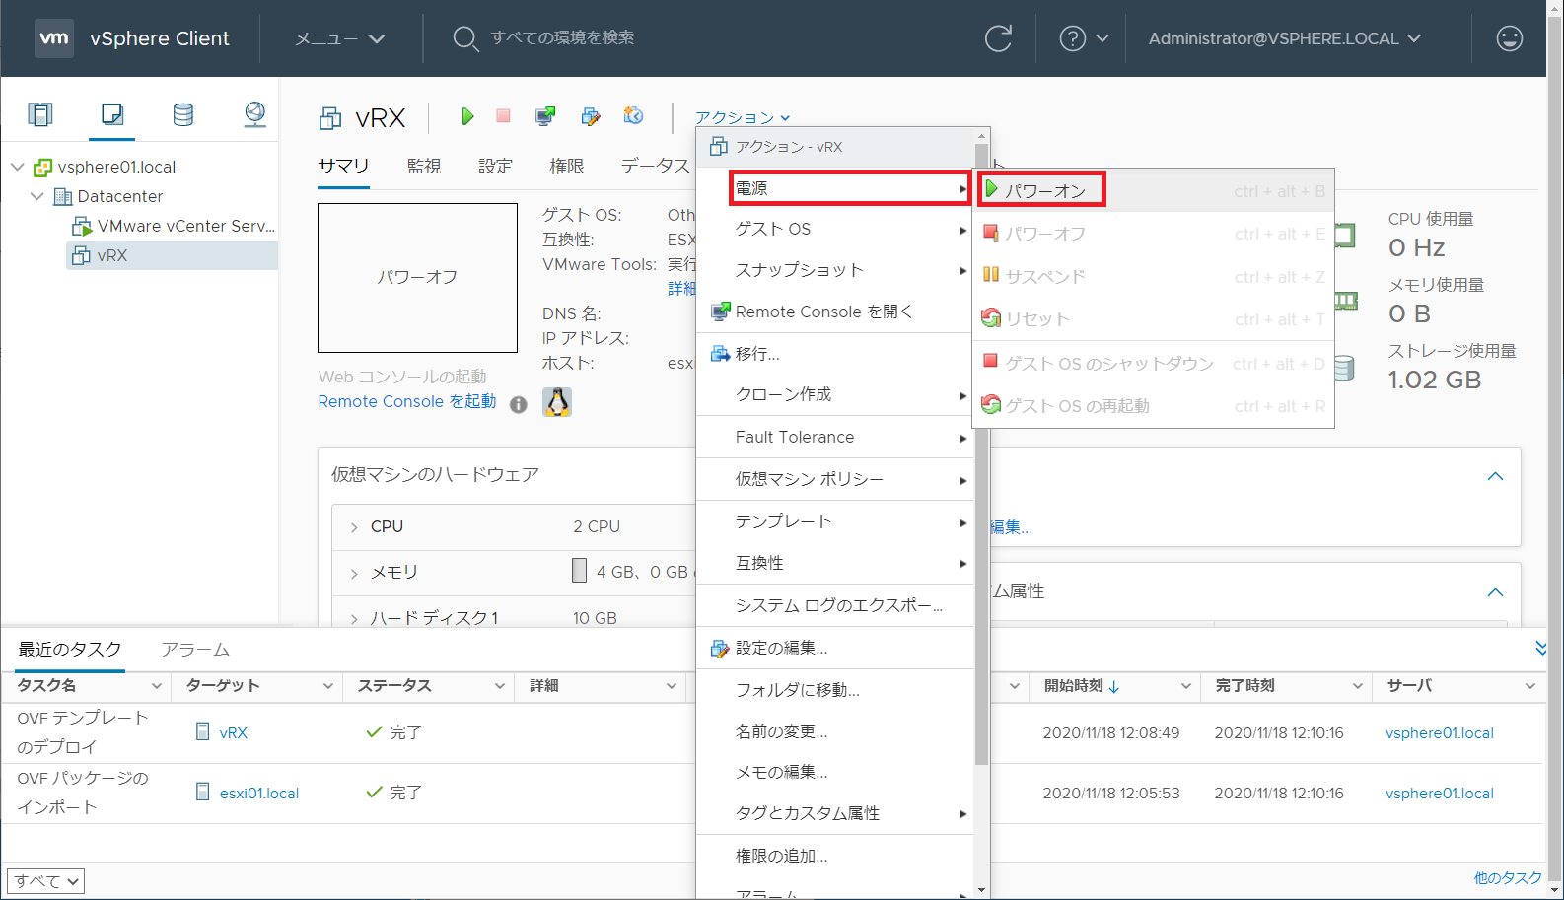Select VMware vCenter Serv... in tree
The height and width of the screenshot is (900, 1564).
[175, 226]
